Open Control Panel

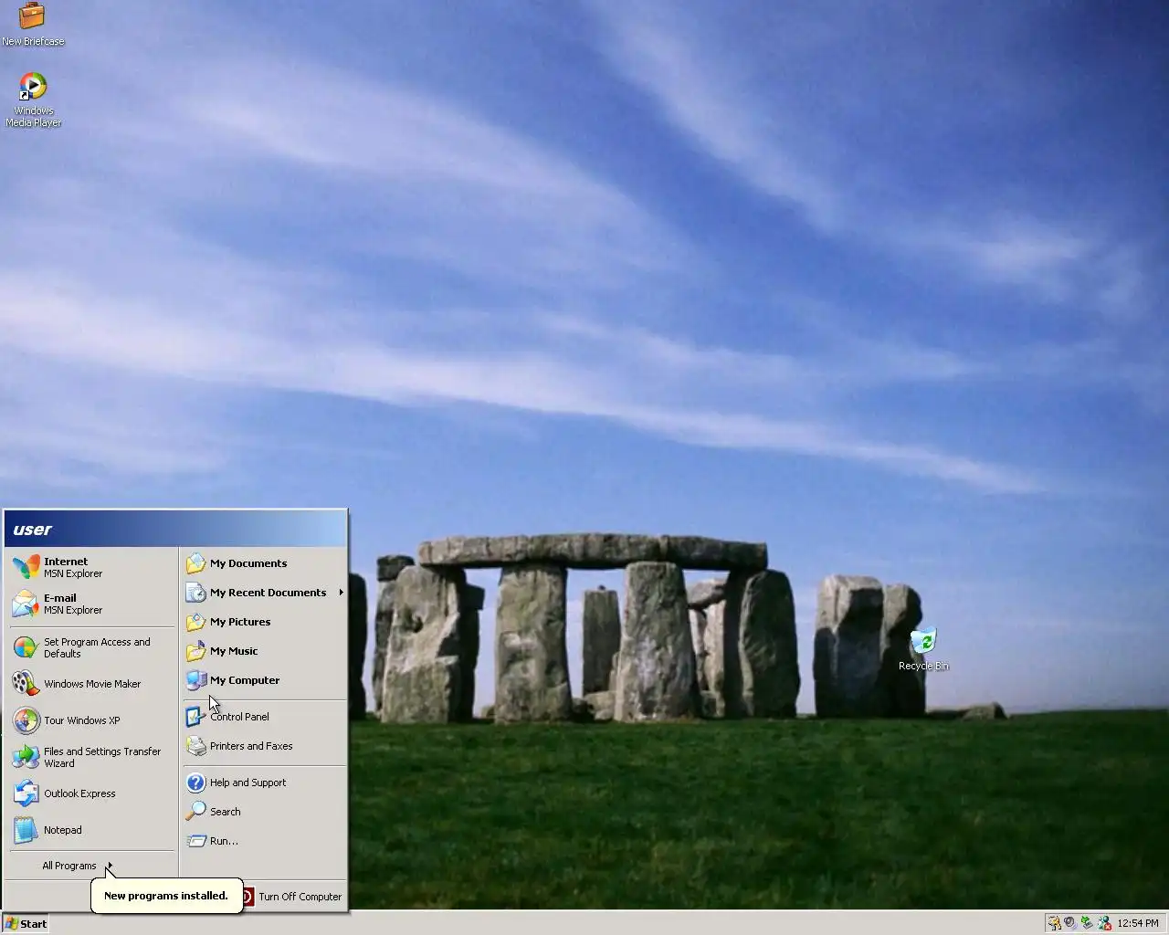point(264,717)
